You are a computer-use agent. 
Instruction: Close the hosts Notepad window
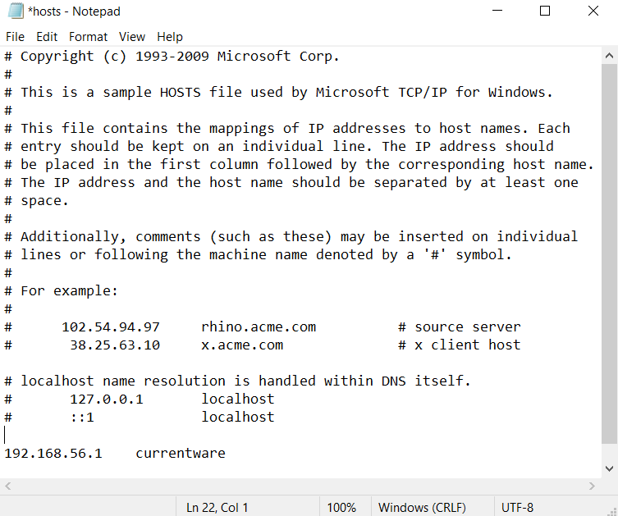(593, 11)
